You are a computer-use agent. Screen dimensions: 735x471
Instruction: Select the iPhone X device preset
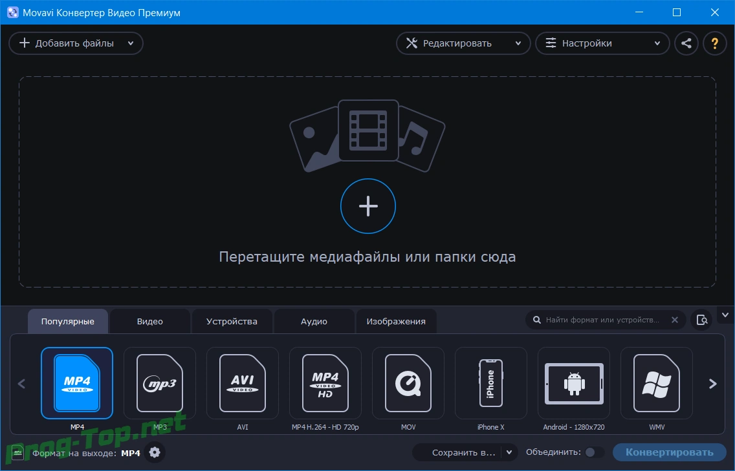491,383
